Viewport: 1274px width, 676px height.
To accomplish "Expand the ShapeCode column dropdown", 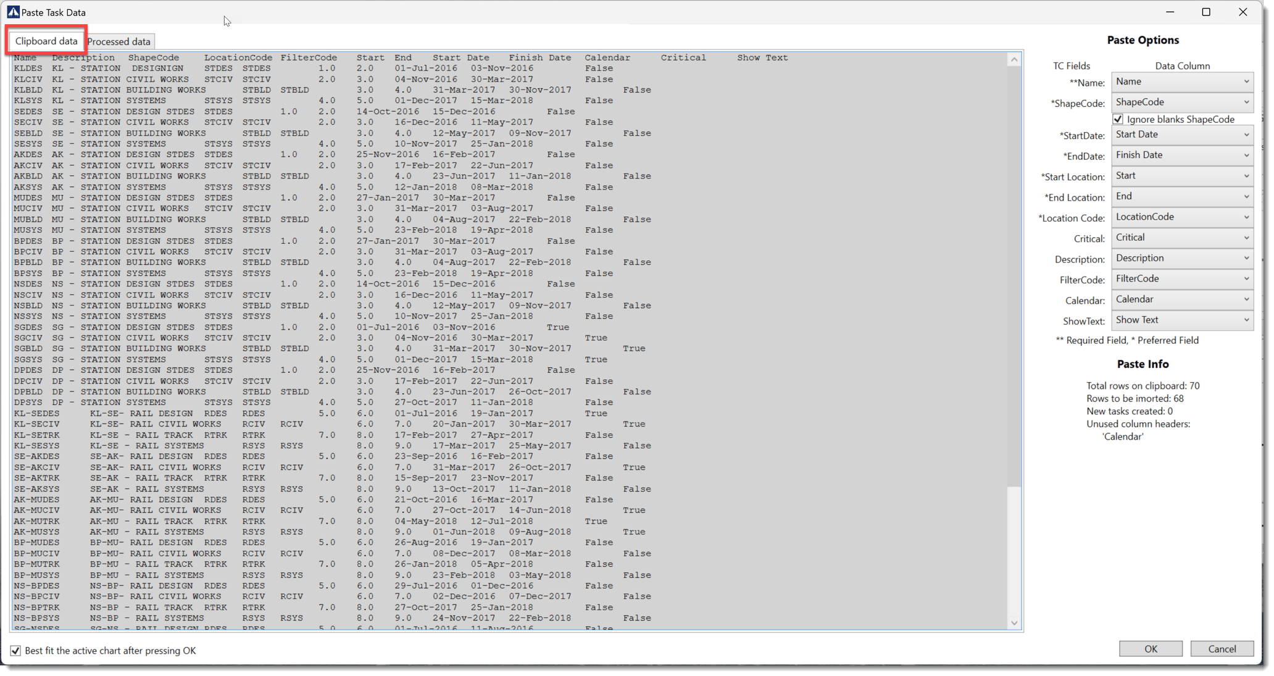I will tap(1182, 102).
